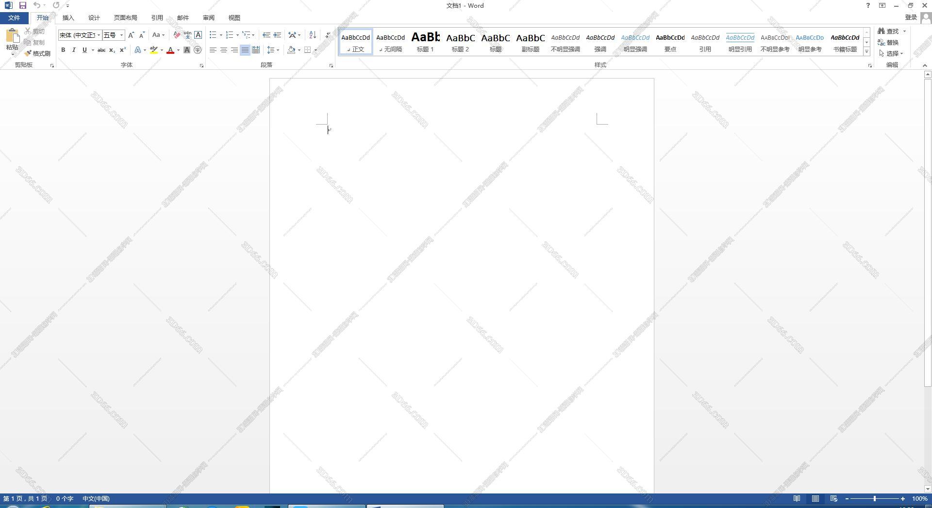Toggle italic formatting
Viewport: 932px width, 508px height.
pyautogui.click(x=74, y=50)
